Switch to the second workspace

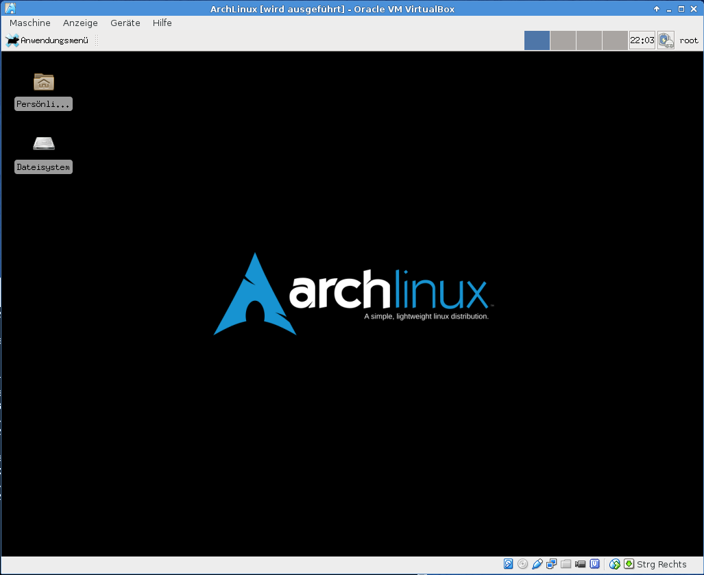[563, 40]
